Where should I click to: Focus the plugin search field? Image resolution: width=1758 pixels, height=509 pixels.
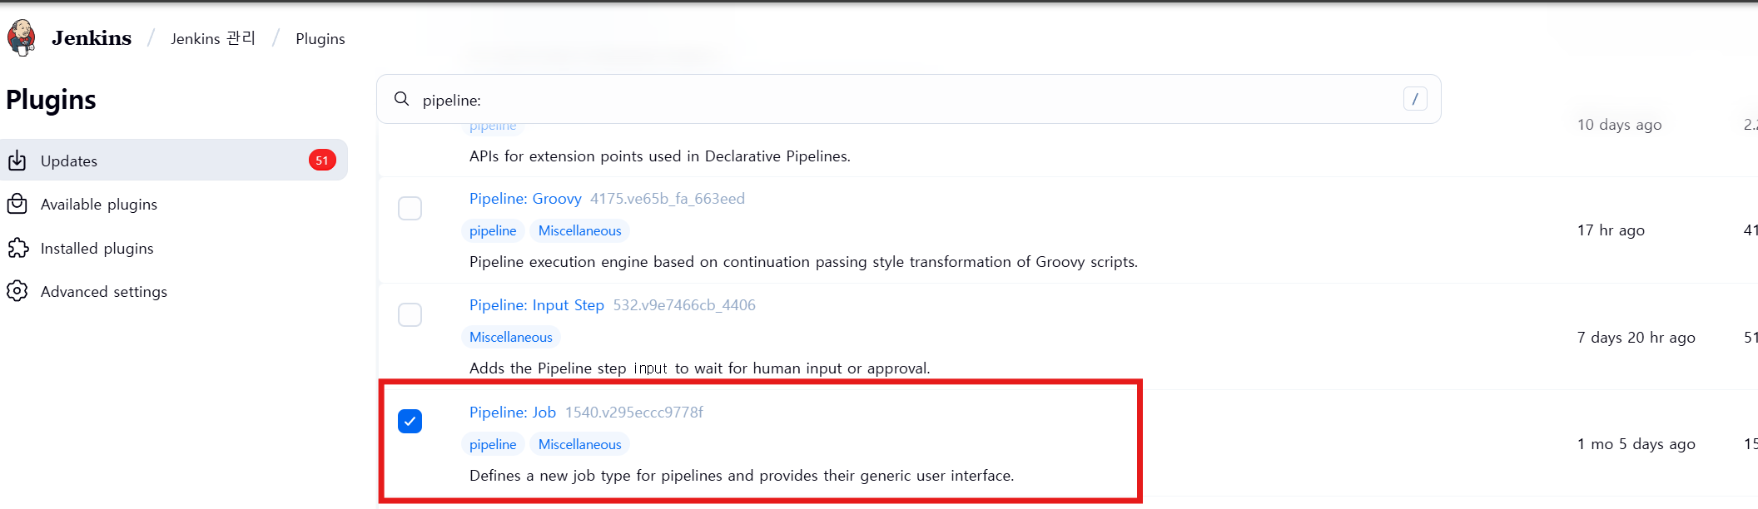(909, 100)
